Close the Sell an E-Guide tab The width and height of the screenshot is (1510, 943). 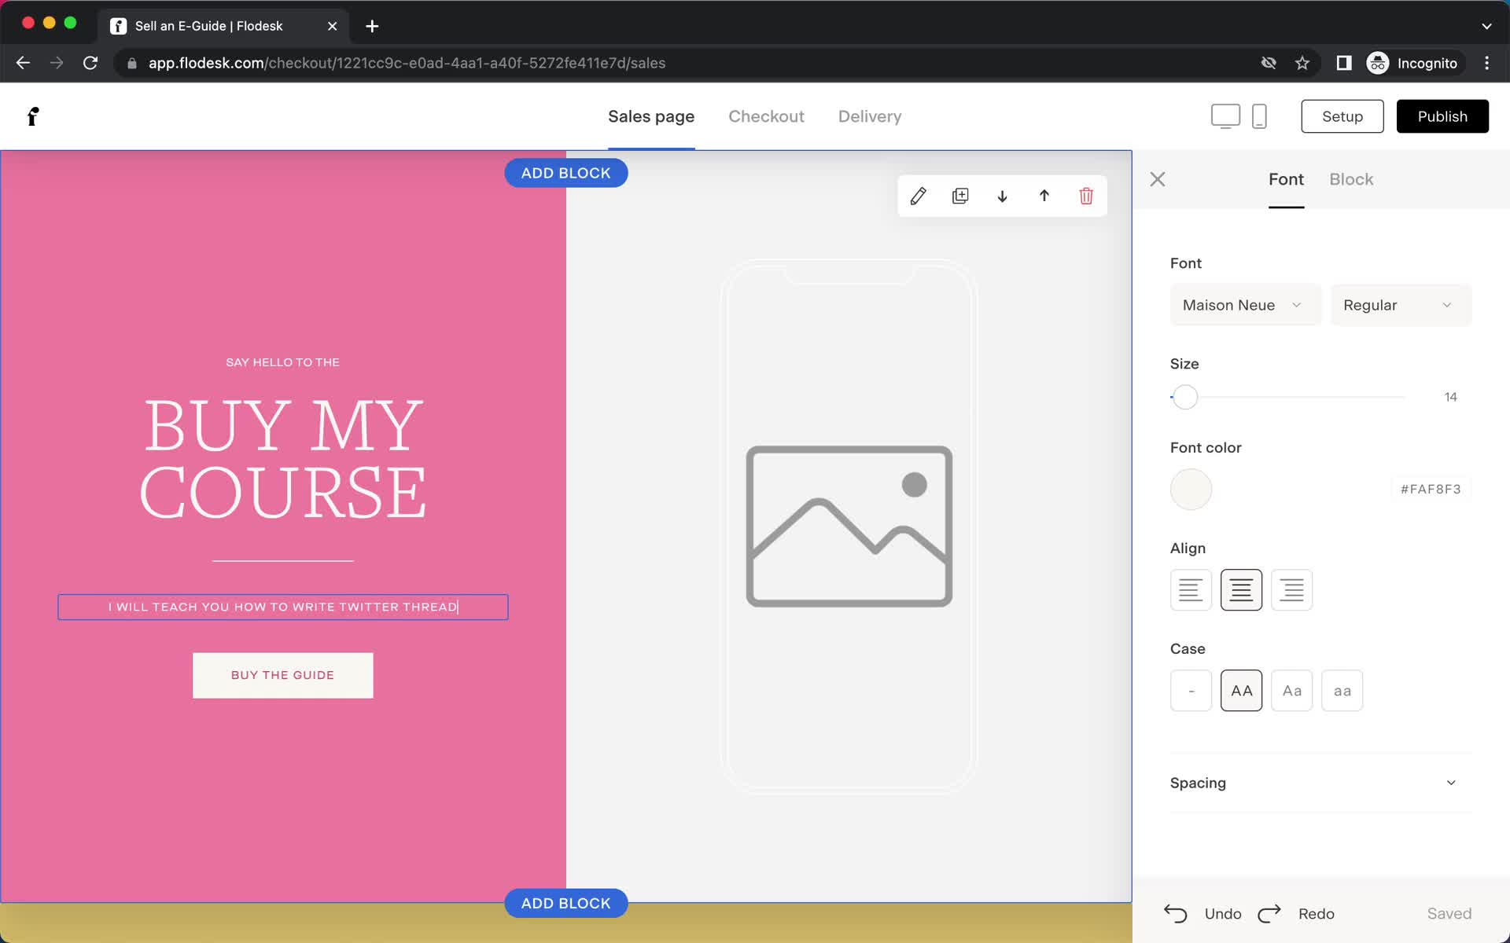(332, 26)
